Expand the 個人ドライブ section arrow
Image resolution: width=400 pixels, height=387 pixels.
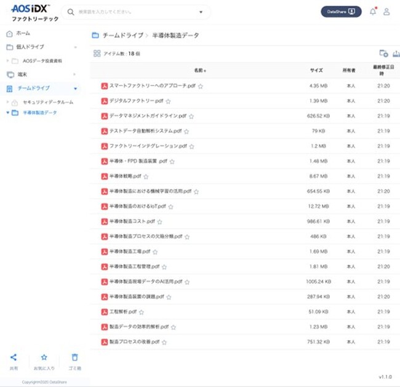click(75, 47)
